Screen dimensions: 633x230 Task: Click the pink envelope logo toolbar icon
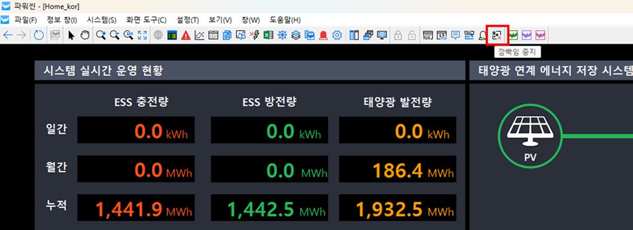(540, 35)
